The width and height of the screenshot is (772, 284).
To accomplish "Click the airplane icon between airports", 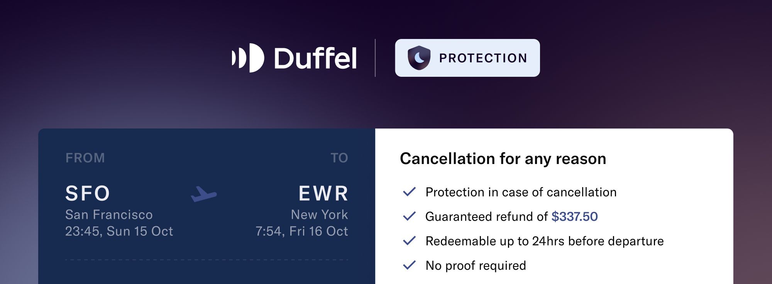I will tap(203, 194).
